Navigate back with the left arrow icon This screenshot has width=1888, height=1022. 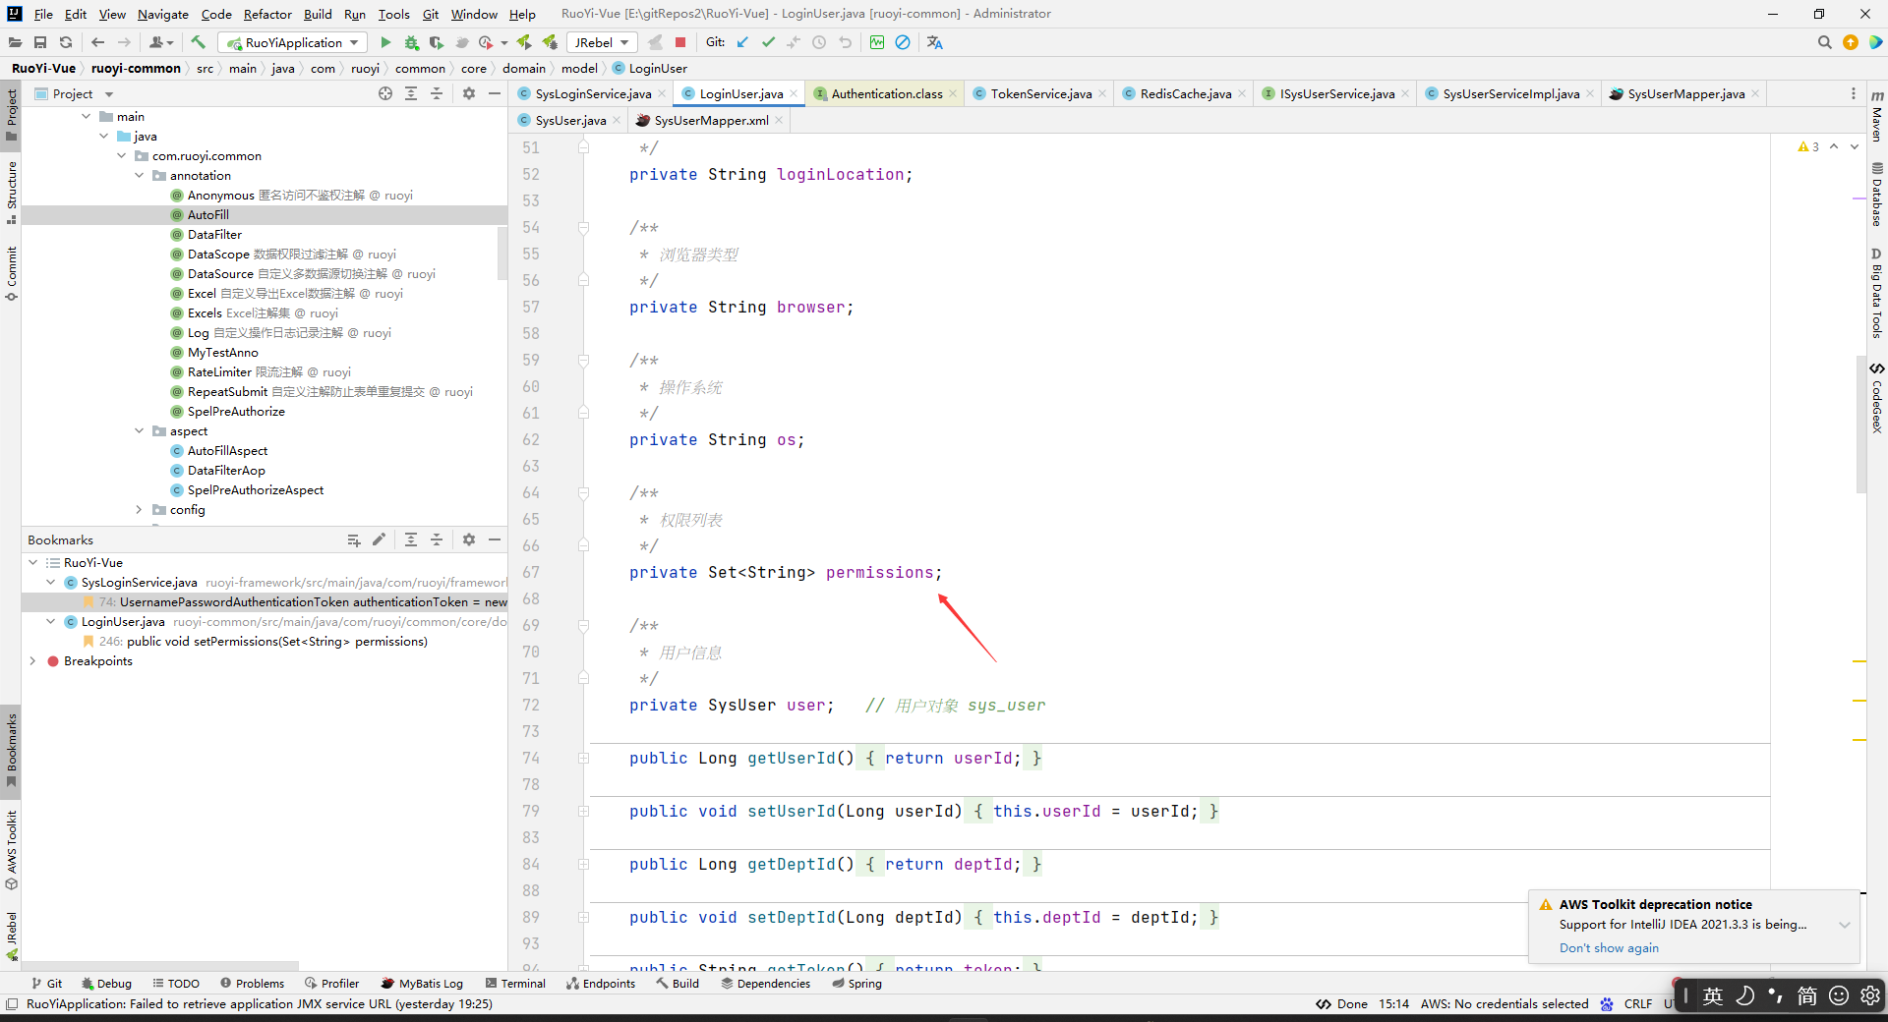tap(97, 42)
